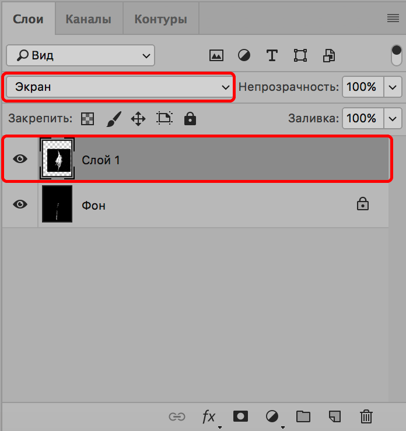
Task: Hide the Фон layer visibility eye
Action: point(20,204)
